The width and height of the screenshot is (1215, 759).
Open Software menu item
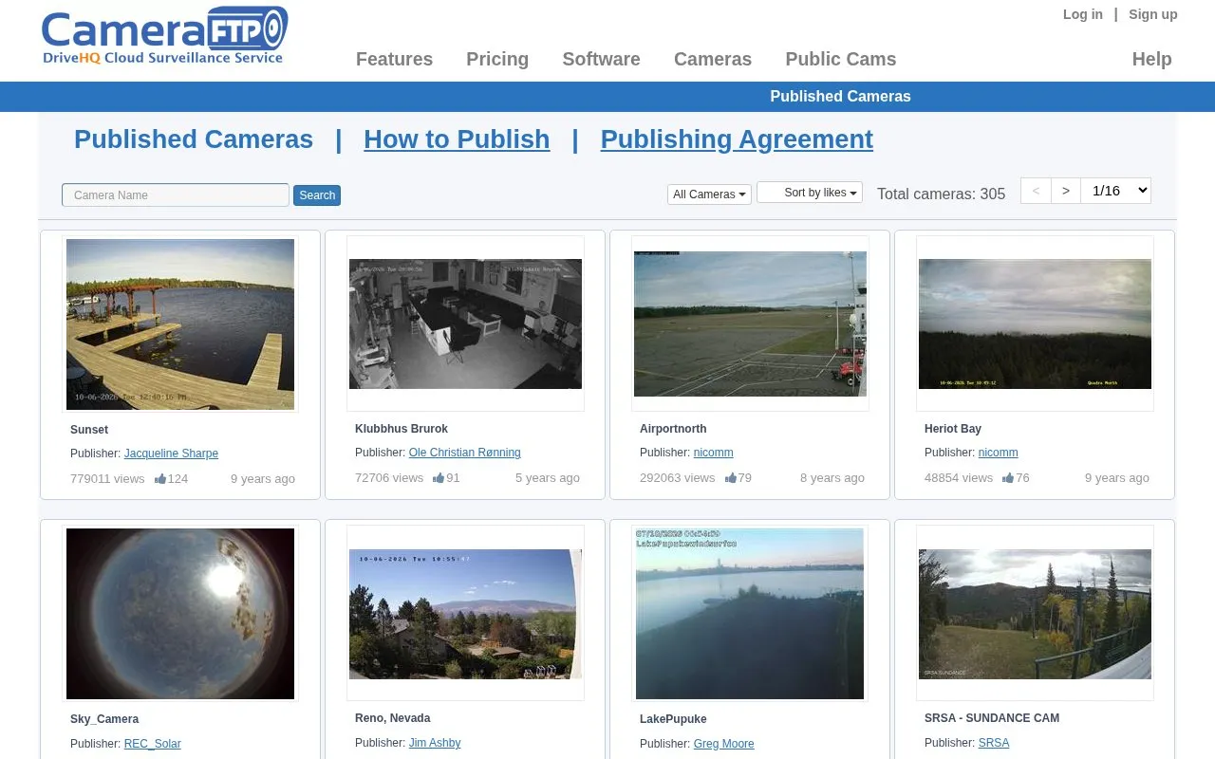point(601,59)
